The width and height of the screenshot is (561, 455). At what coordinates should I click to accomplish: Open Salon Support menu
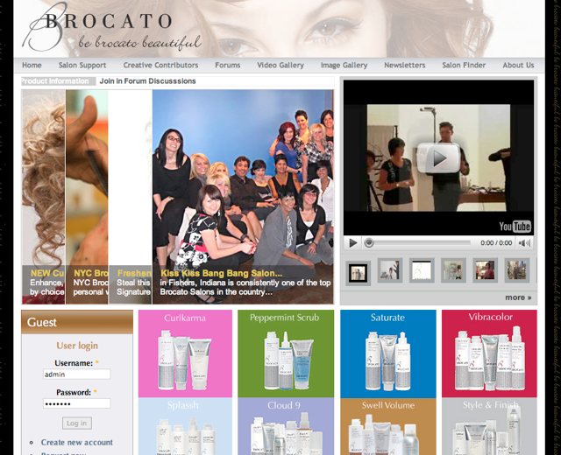82,66
